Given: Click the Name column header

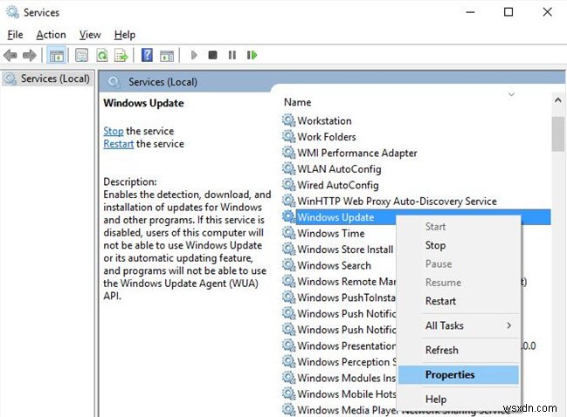Looking at the screenshot, I should pyautogui.click(x=298, y=102).
